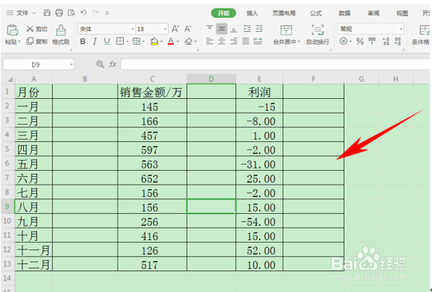432x292 pixels.
Task: Switch to the 开始 tab
Action: [x=224, y=13]
